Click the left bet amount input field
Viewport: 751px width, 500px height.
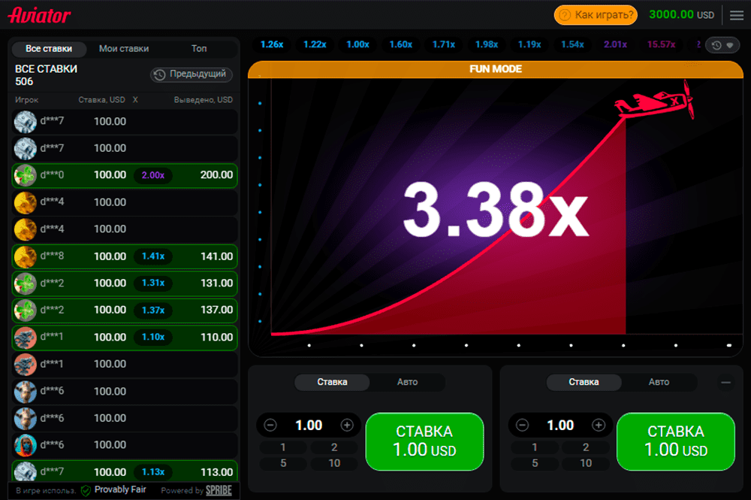tap(309, 426)
